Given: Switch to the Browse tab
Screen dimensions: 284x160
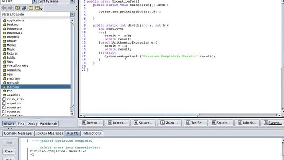Looking at the screenshot, I should (9, 124).
